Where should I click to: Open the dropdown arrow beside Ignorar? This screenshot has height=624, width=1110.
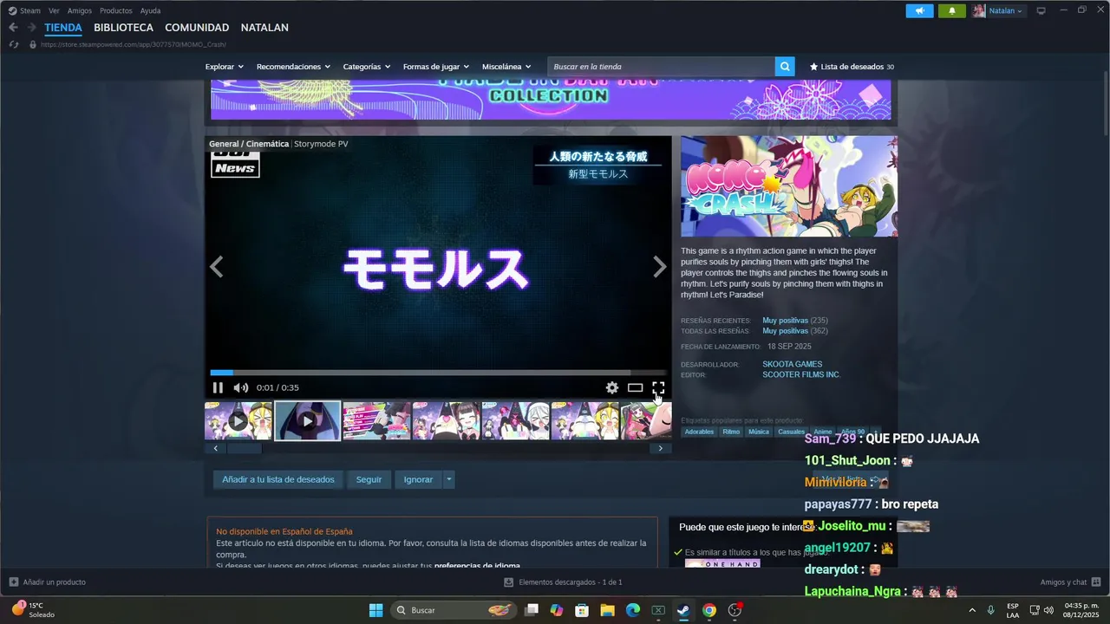point(448,479)
